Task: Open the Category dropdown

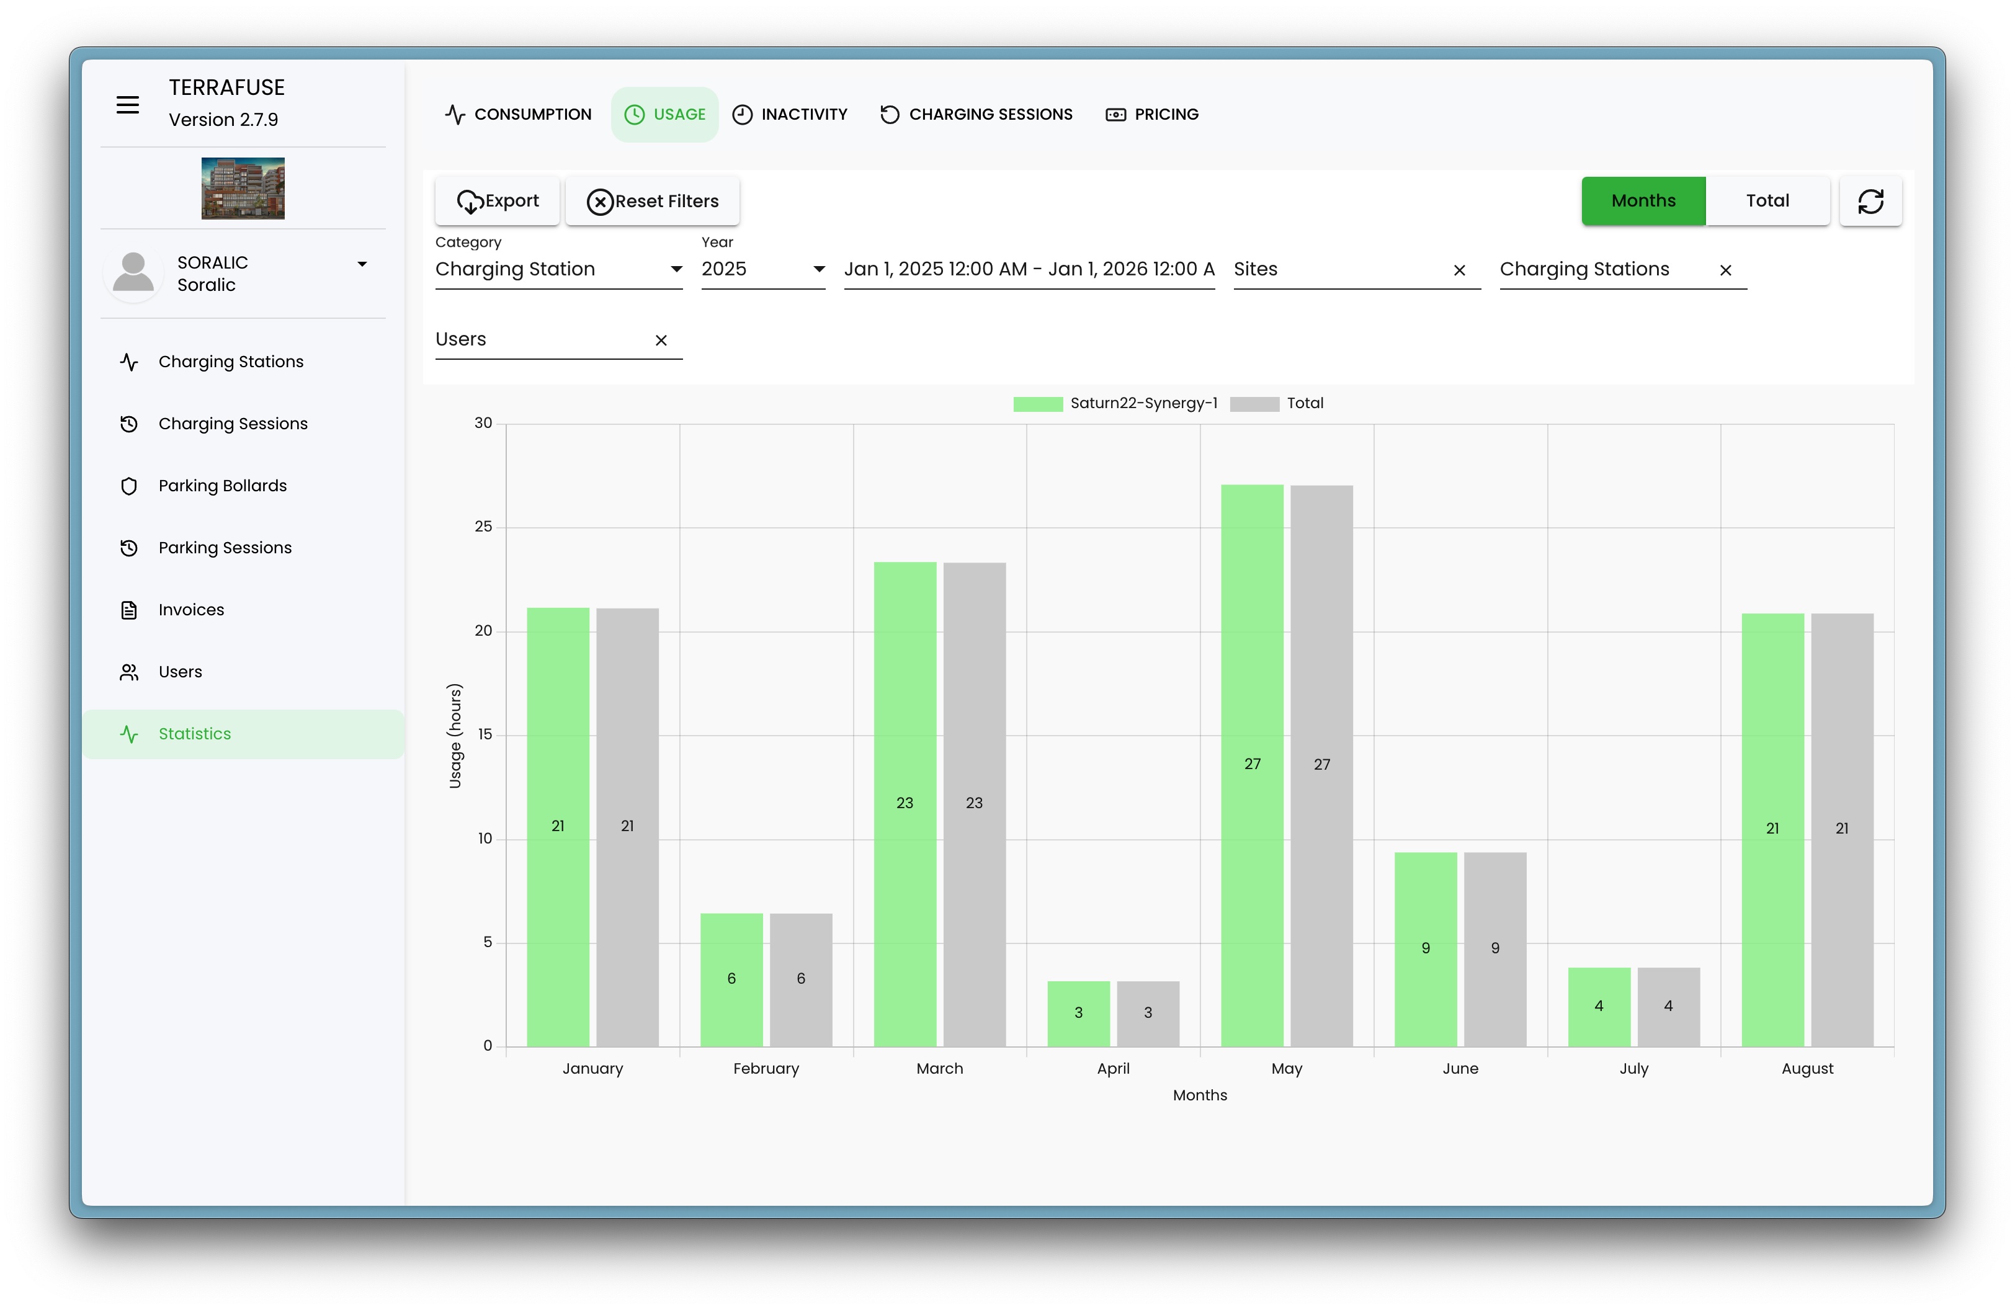Action: point(558,270)
